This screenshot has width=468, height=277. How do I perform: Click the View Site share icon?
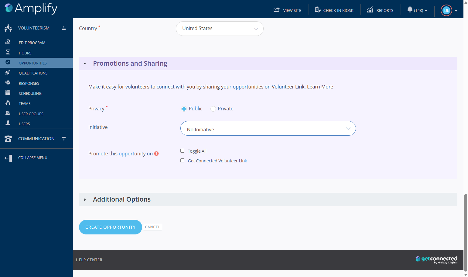(276, 10)
